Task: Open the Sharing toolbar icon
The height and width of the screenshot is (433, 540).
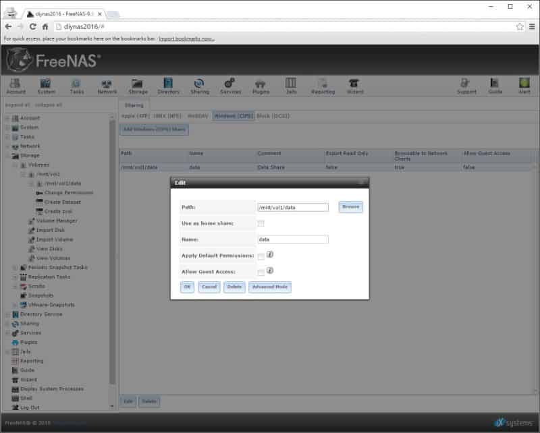Action: click(x=200, y=86)
